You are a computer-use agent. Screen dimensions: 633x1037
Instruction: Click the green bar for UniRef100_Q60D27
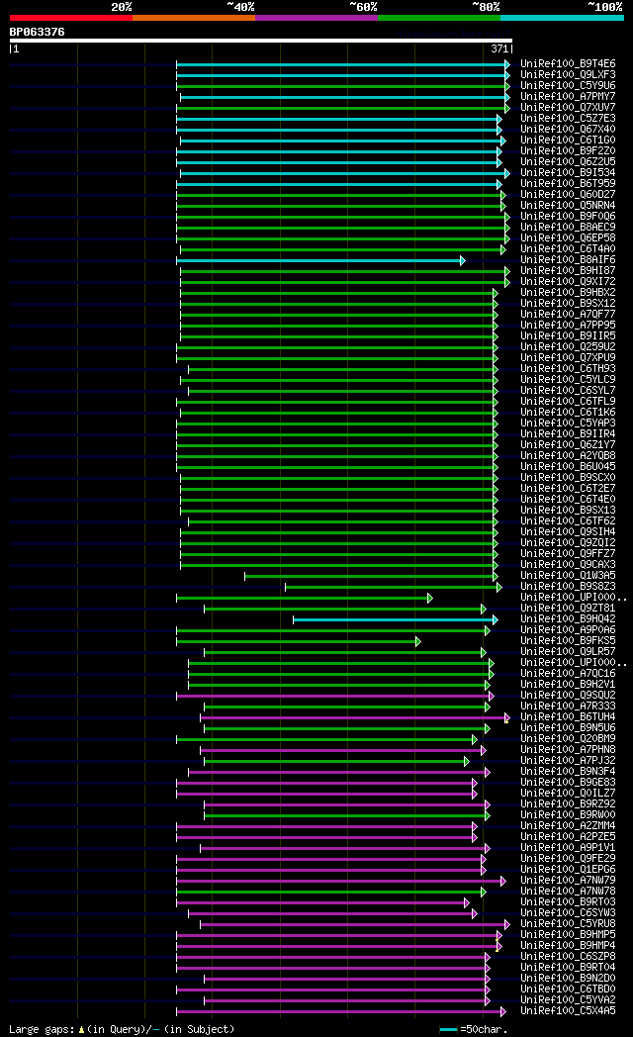click(x=341, y=196)
